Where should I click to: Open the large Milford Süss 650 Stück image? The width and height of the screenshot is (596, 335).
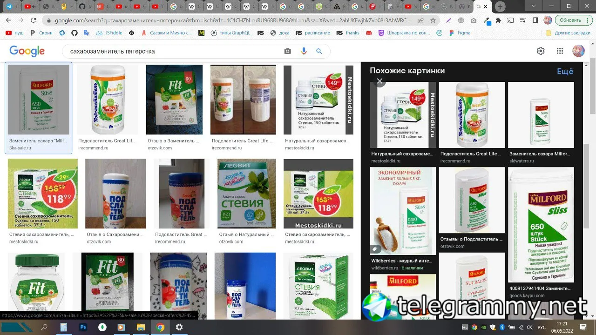(541, 225)
